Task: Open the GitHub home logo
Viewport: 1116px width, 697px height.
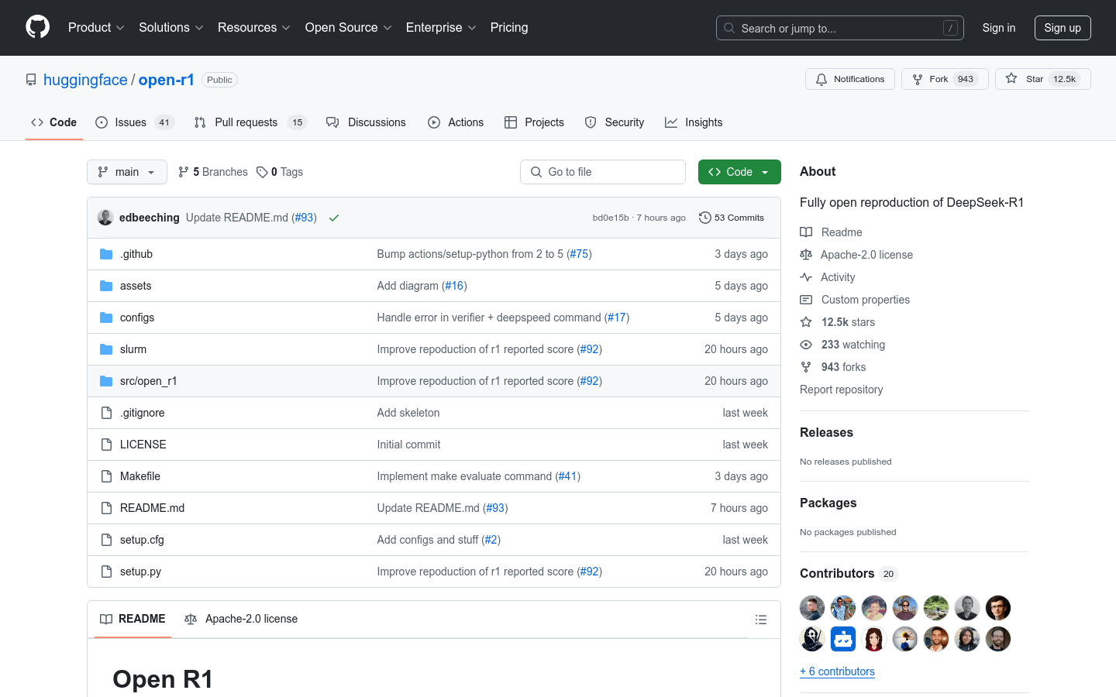Action: (37, 27)
